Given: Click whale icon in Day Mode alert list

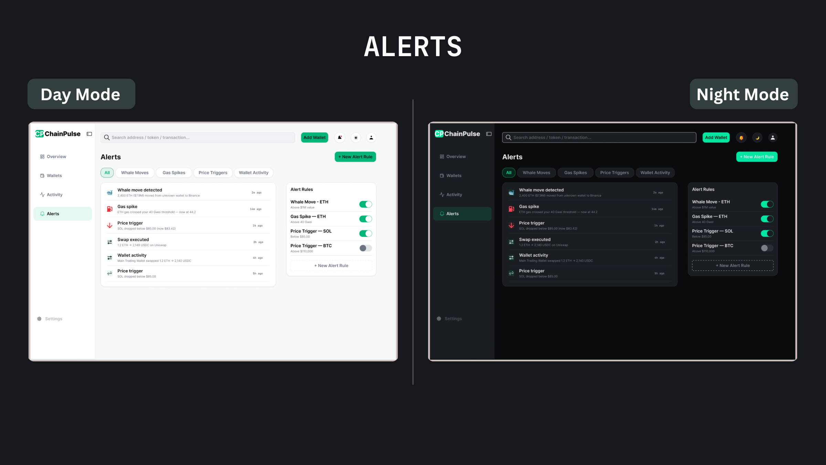Looking at the screenshot, I should tap(110, 193).
